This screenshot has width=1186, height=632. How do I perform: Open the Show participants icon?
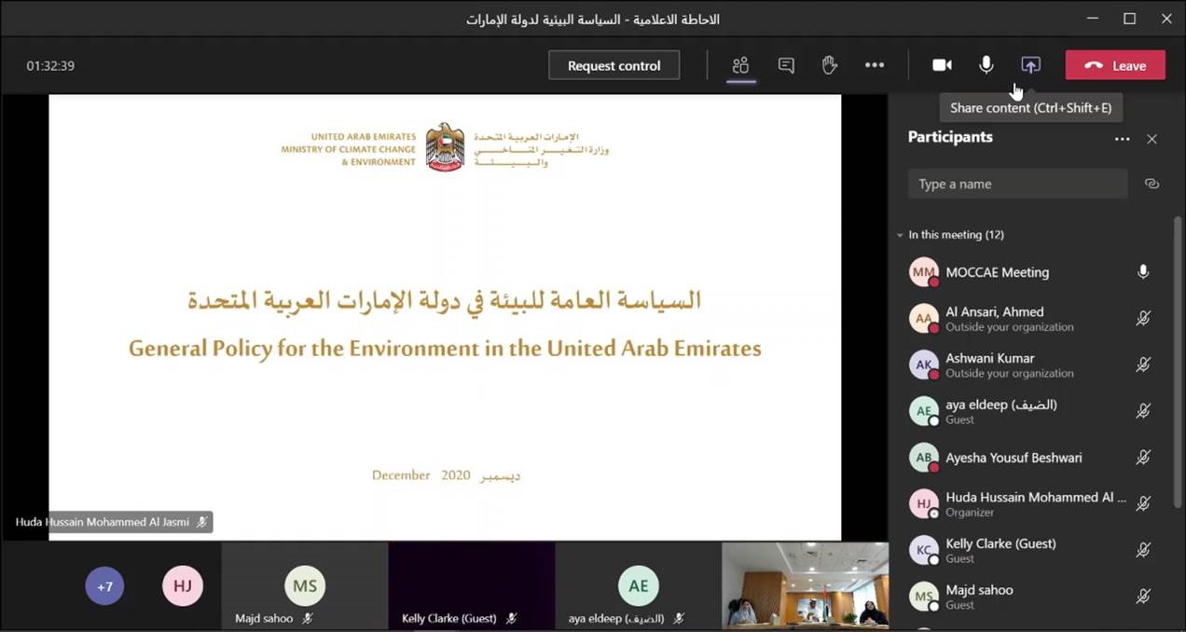(740, 65)
